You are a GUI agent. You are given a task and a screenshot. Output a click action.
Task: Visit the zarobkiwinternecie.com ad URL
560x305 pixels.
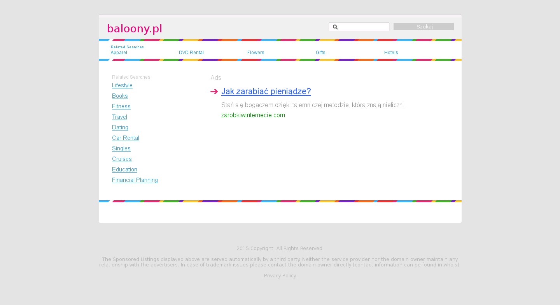click(x=253, y=115)
